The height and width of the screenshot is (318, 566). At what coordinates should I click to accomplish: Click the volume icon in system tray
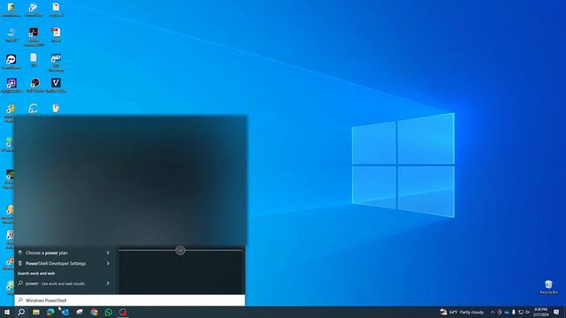[527, 312]
